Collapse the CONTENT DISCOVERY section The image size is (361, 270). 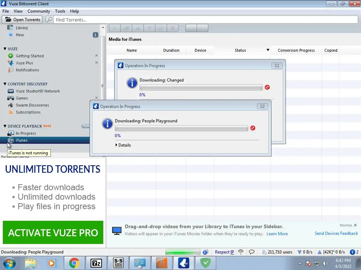5,84
